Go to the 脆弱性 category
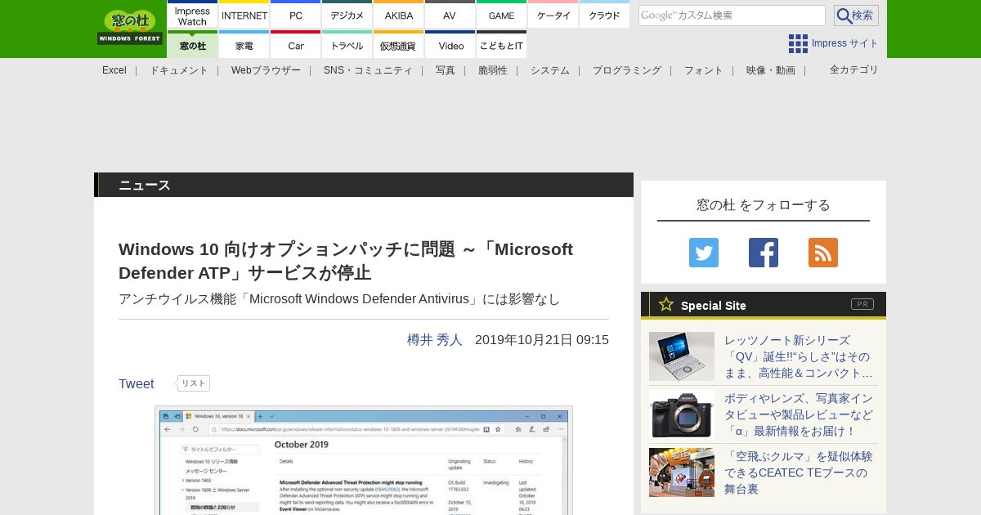The width and height of the screenshot is (981, 515). (x=493, y=70)
